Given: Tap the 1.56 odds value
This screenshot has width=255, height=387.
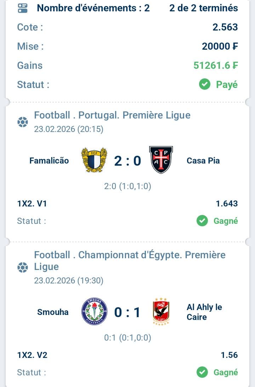Looking at the screenshot, I should click(229, 355).
